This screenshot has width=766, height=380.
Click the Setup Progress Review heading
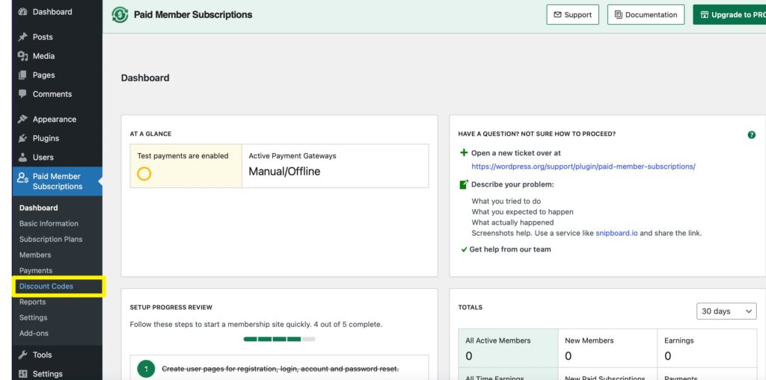coord(171,308)
